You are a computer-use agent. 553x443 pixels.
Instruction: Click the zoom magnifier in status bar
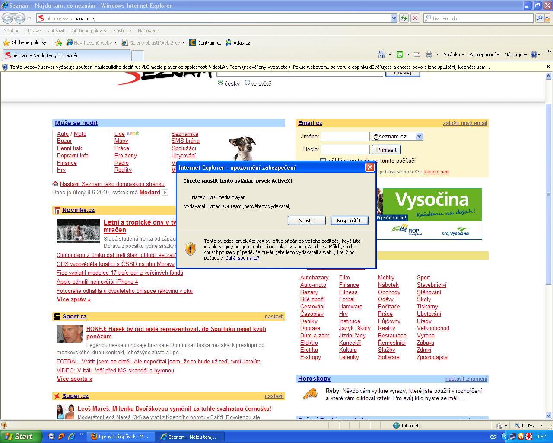(x=517, y=426)
